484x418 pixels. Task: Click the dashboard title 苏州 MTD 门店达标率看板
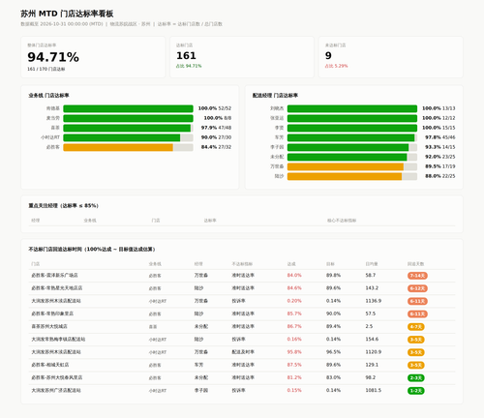tap(67, 14)
